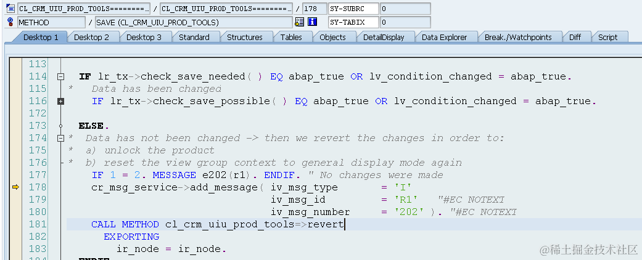Go to the Objects tab
The height and width of the screenshot is (260, 642).
click(x=332, y=37)
